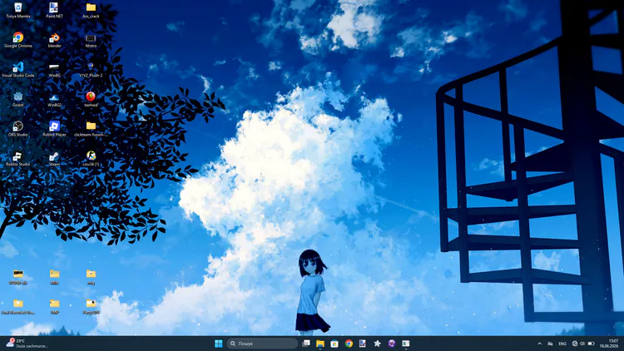Launch the blender desktop shortcut
This screenshot has width=624, height=351.
(x=54, y=40)
